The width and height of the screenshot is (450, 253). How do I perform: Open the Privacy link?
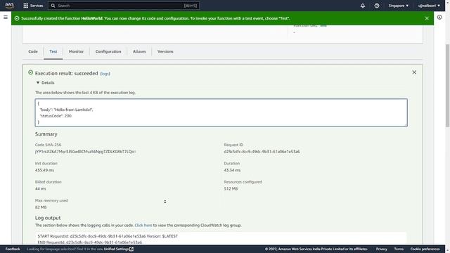[x=381, y=249]
